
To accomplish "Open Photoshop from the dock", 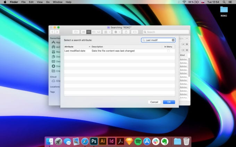I will (94, 141).
